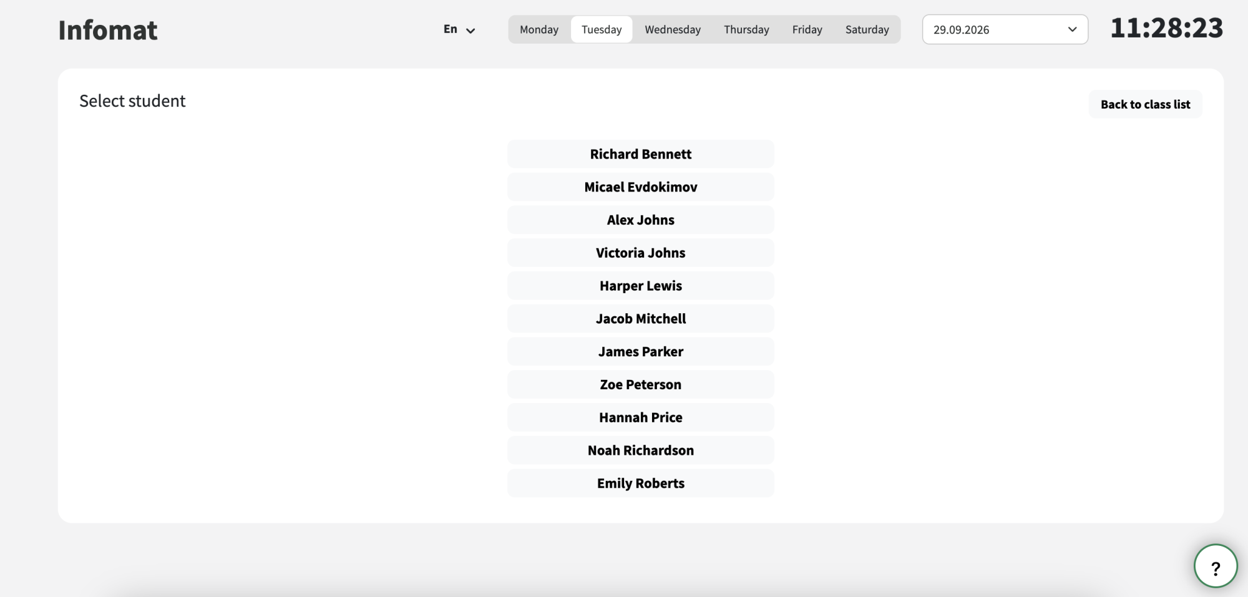The image size is (1248, 597).
Task: Go to the Thursday tab
Action: tap(746, 29)
